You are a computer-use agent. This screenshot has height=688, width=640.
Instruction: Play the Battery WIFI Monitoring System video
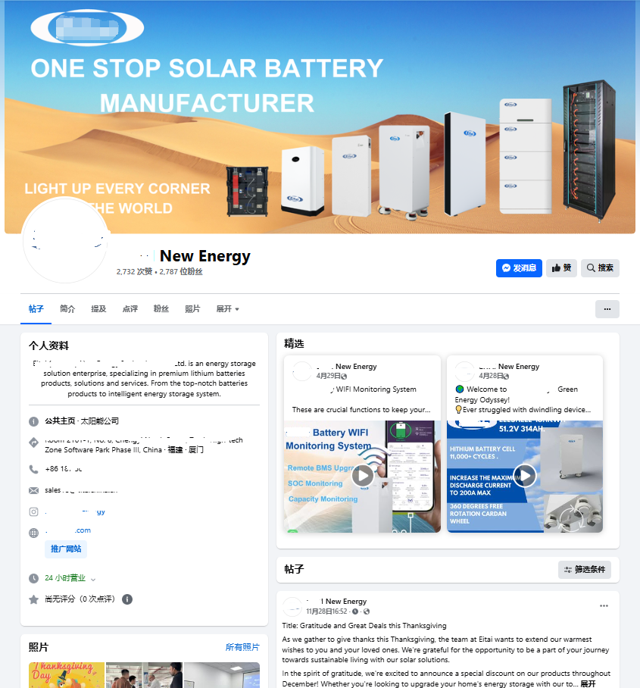363,475
